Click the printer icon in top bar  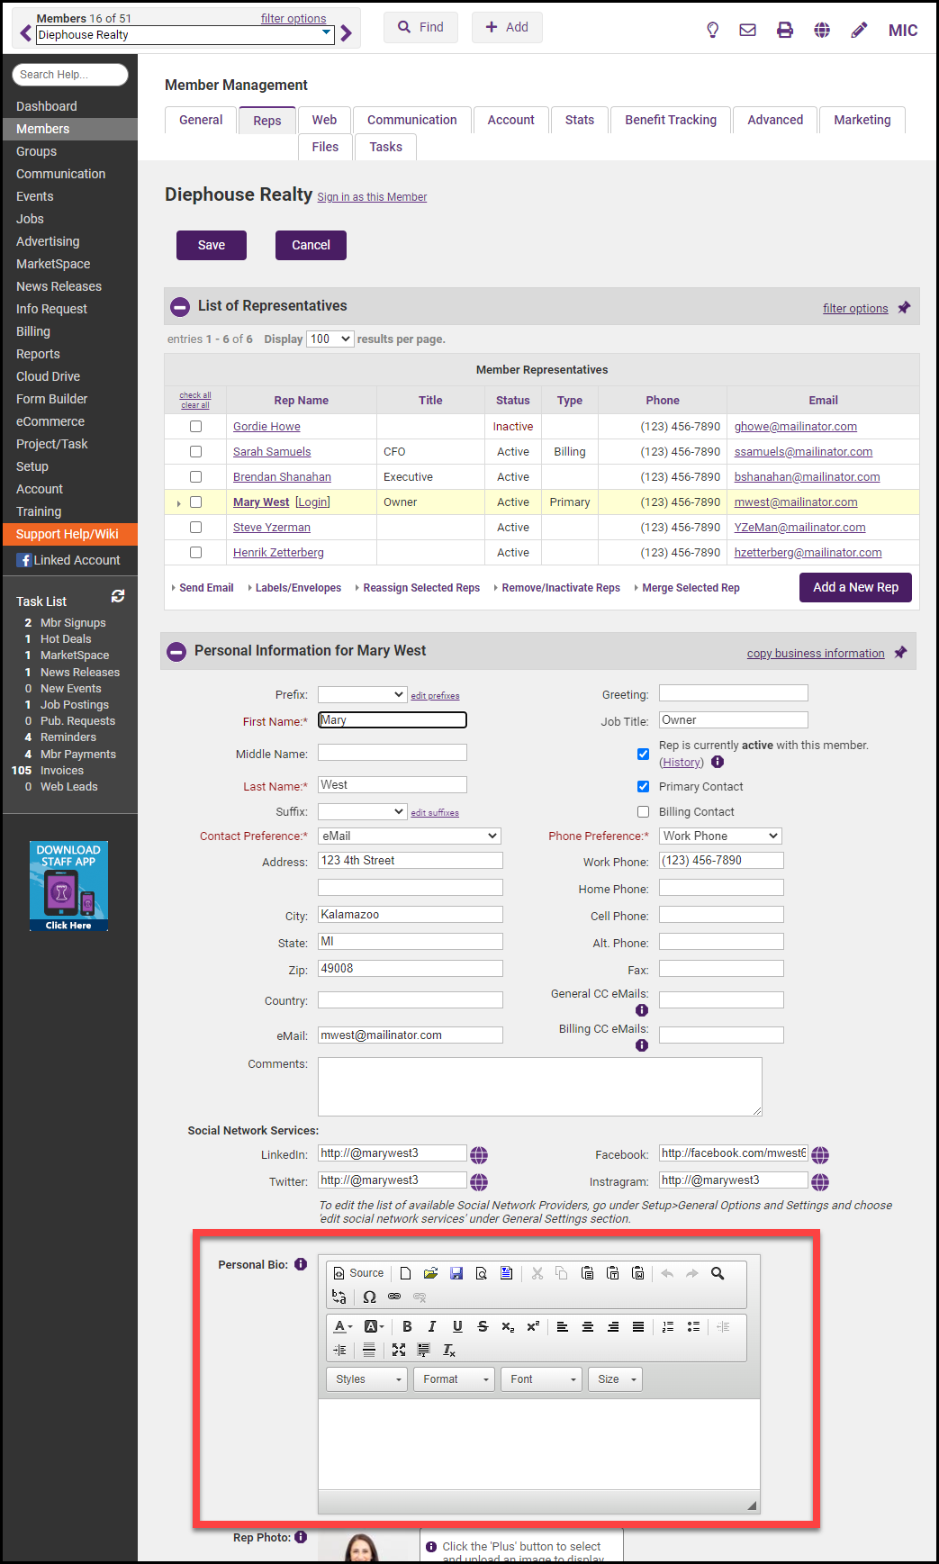click(x=785, y=30)
